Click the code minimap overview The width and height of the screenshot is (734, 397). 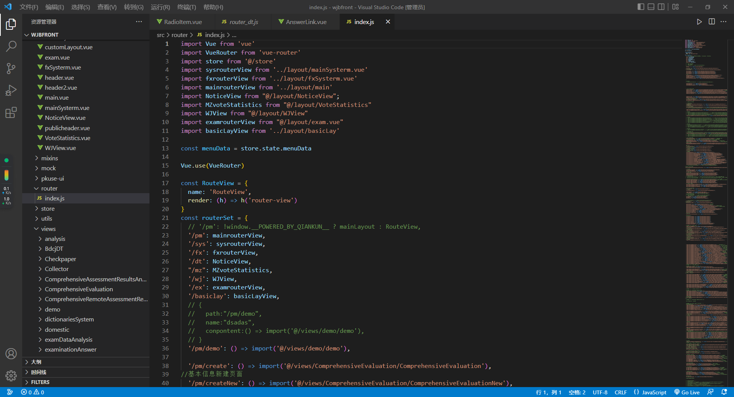click(x=706, y=213)
